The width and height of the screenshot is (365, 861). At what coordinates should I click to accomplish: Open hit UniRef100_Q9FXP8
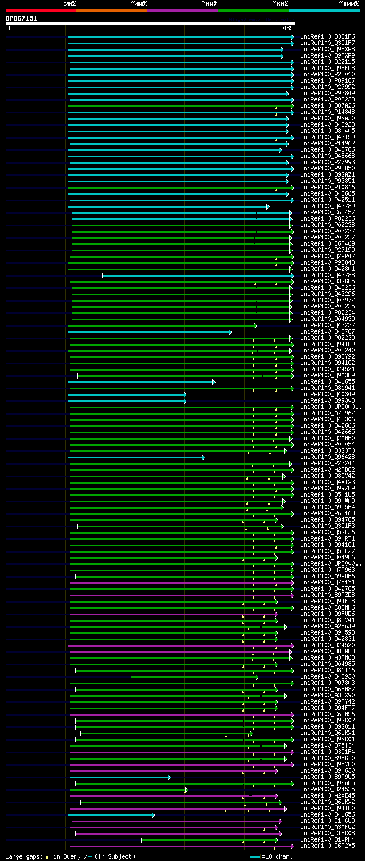pyautogui.click(x=328, y=50)
